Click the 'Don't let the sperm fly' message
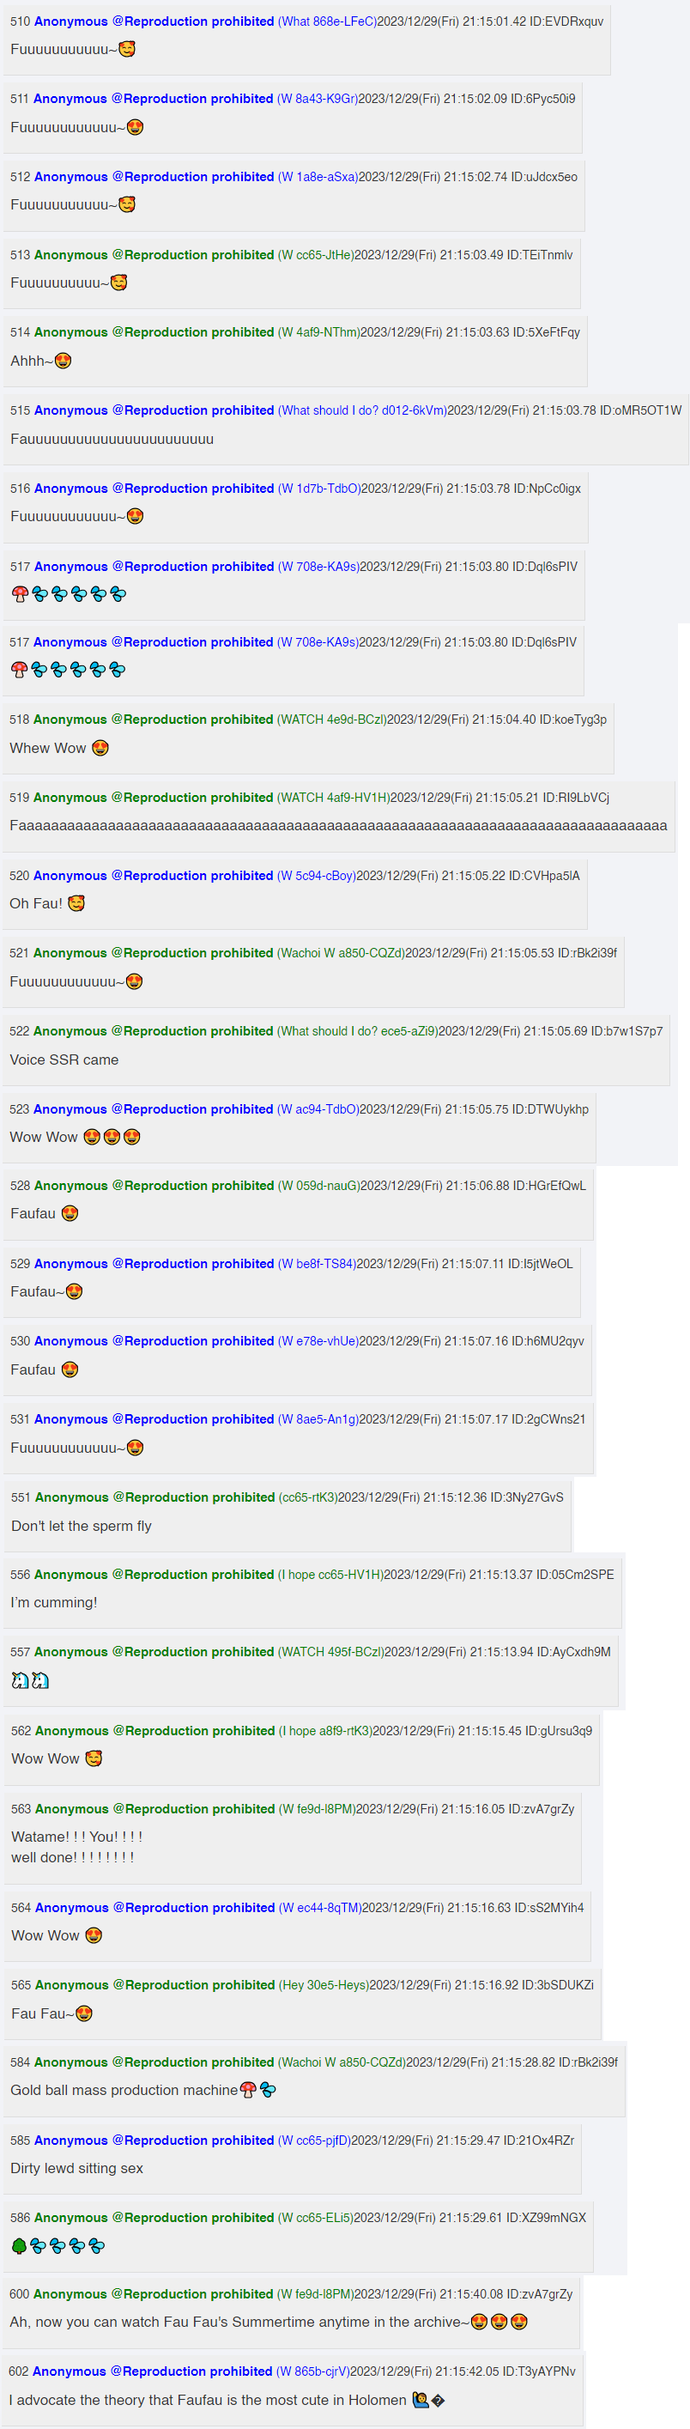Screen dimensions: 690x2429 pos(81,1526)
